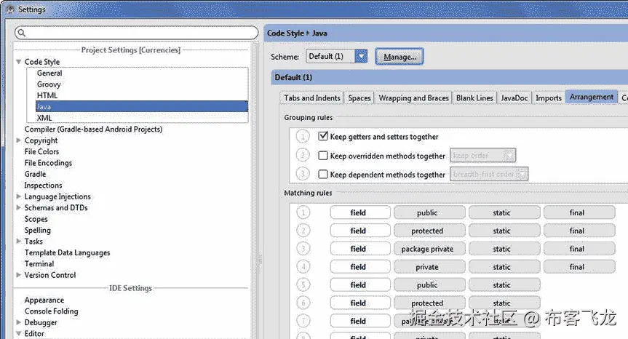Image resolution: width=628 pixels, height=339 pixels.
Task: Expand the Tasks node
Action: point(18,241)
